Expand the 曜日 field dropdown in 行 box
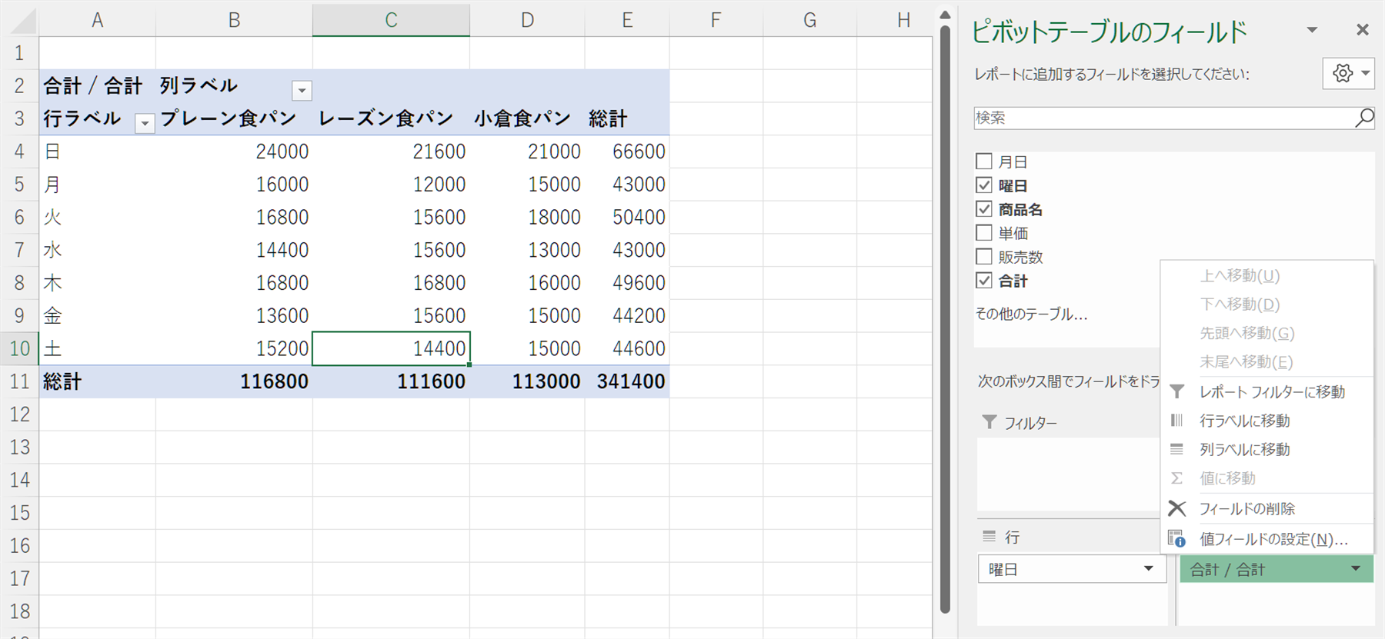The width and height of the screenshot is (1385, 639). click(1148, 569)
